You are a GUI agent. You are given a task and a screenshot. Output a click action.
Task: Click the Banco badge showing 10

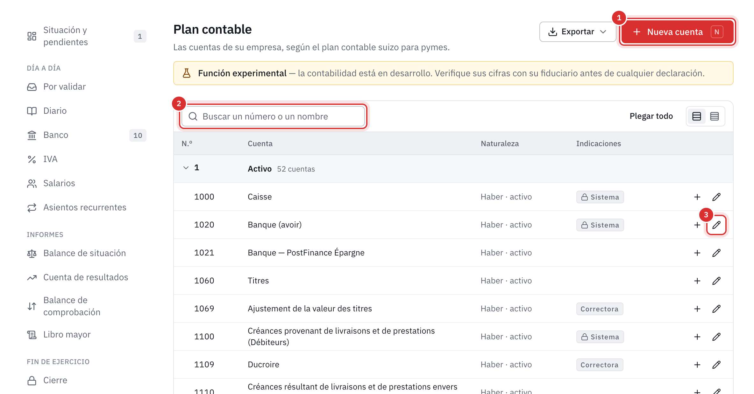[x=138, y=135]
